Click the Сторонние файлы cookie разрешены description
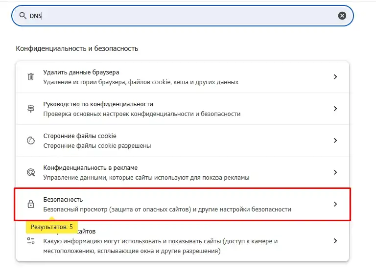The width and height of the screenshot is (376, 280). [97, 145]
